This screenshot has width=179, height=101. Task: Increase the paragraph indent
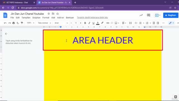coord(158,23)
